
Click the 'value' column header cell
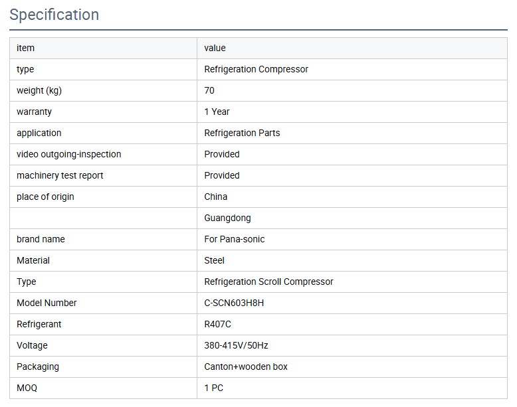click(x=215, y=48)
